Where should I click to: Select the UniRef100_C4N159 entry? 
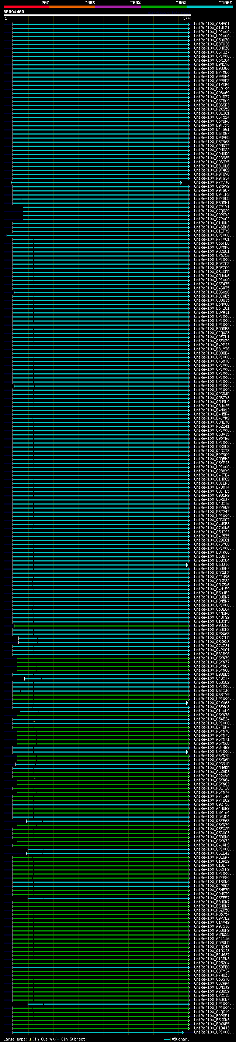click(212, 589)
